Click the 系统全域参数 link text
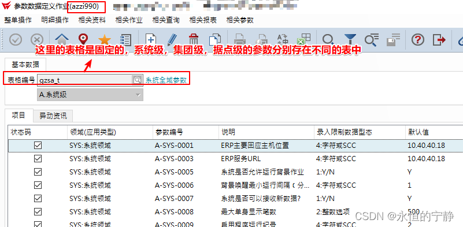This screenshot has height=227, width=463. point(166,80)
